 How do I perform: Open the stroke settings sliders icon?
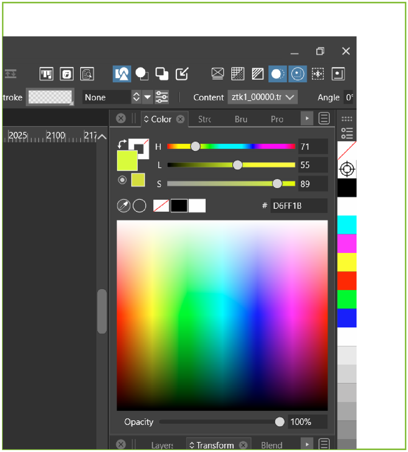point(161,97)
